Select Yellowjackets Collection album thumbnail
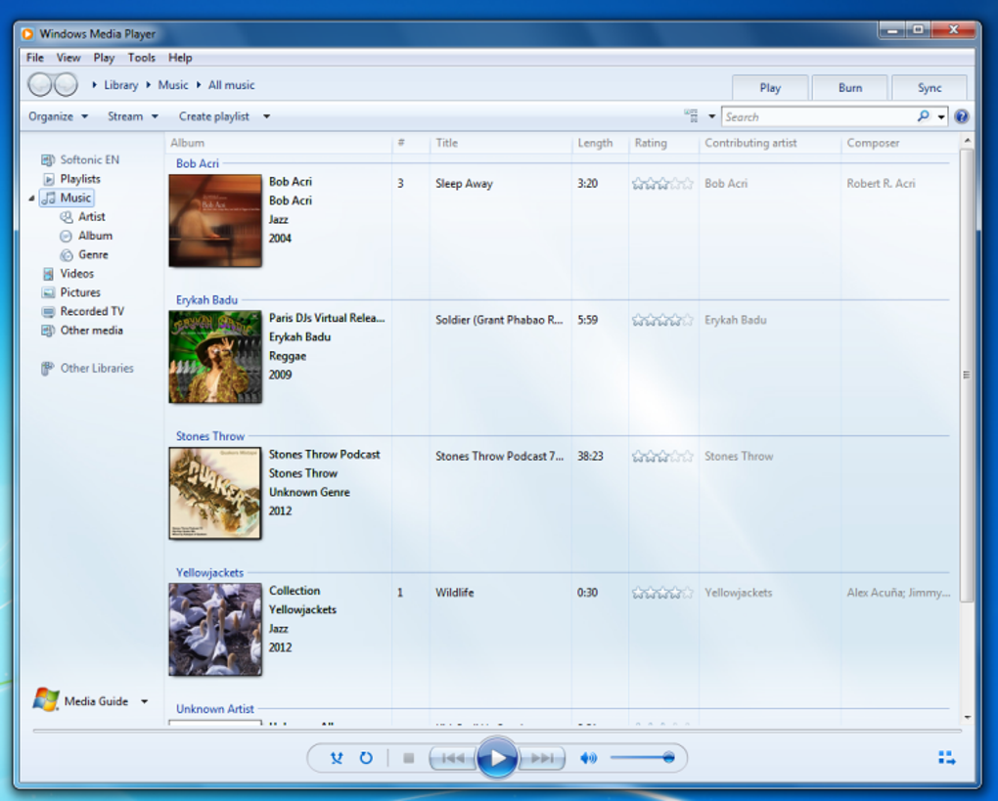998x801 pixels. pos(215,629)
